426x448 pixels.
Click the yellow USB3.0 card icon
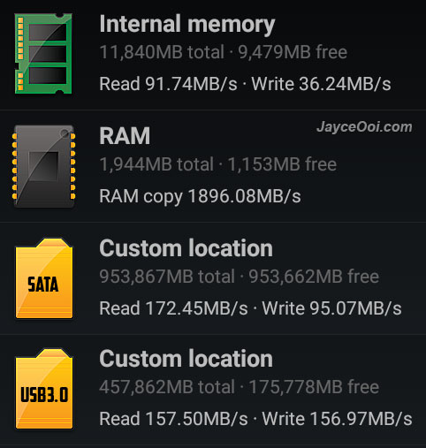[x=44, y=389]
